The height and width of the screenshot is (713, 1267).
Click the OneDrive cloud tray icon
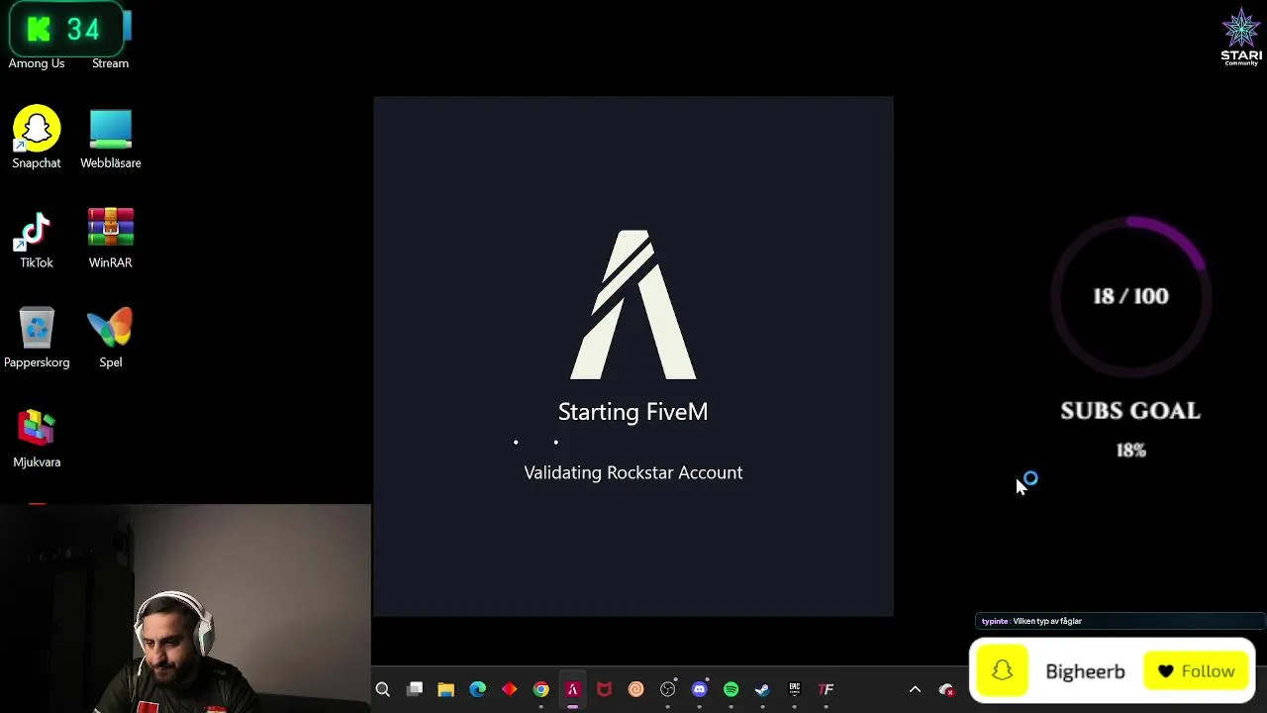(946, 689)
